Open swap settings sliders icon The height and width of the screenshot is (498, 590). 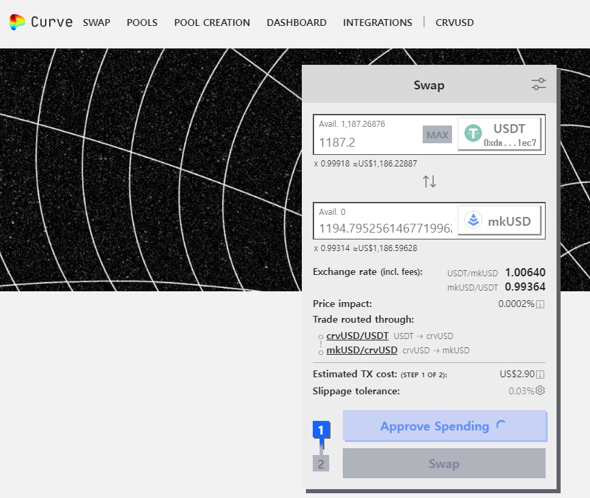(x=539, y=84)
